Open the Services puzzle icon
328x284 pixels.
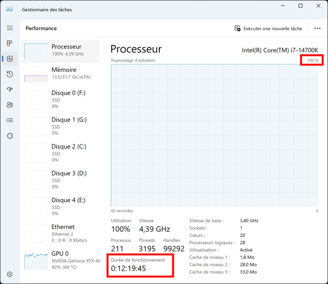(x=10, y=136)
